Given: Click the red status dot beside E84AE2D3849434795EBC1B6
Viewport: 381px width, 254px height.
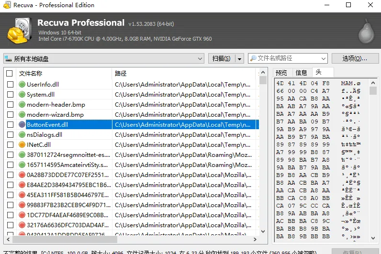Looking at the screenshot, I should point(22,185).
